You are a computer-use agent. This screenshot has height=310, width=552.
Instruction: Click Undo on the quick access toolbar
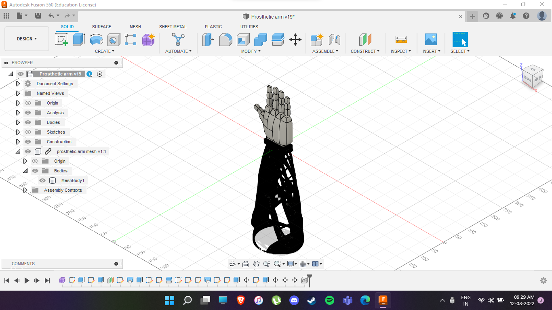coord(52,16)
